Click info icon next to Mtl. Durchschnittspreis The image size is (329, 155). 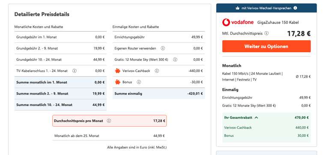[x=266, y=33]
